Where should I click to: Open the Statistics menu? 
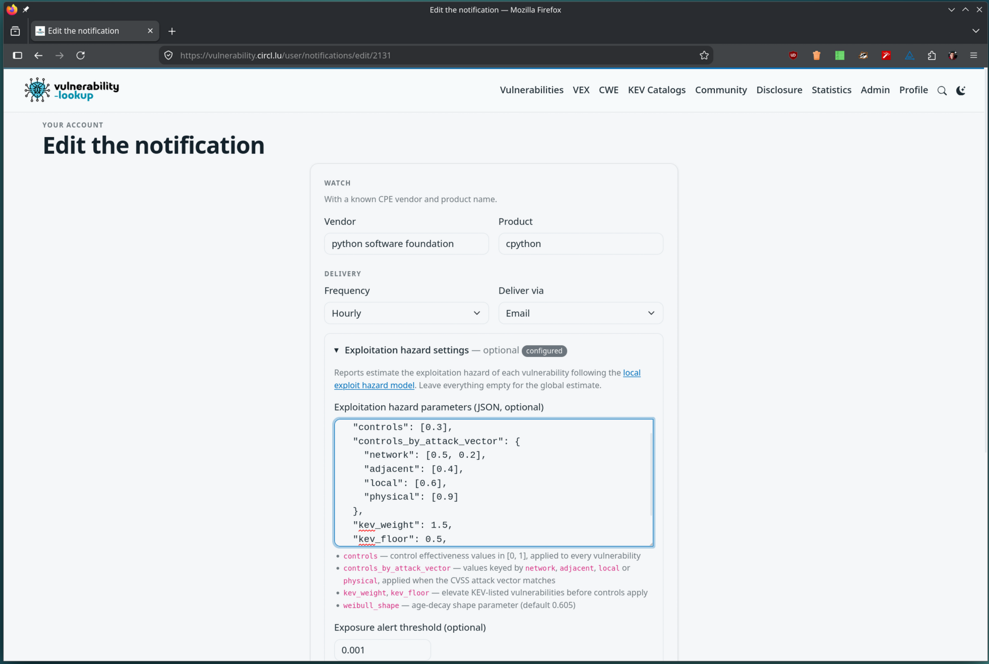pos(831,90)
